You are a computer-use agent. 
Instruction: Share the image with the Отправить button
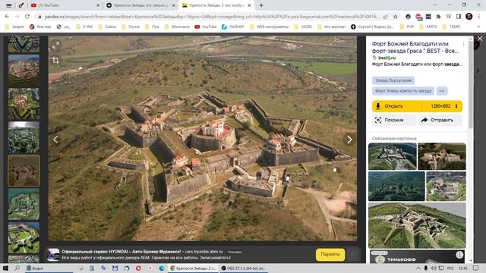click(440, 120)
